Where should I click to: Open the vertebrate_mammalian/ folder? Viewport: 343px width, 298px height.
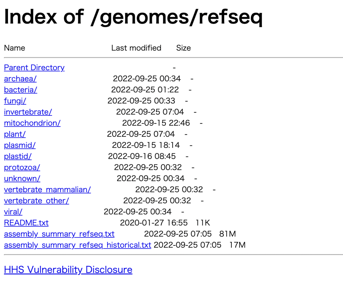(47, 190)
